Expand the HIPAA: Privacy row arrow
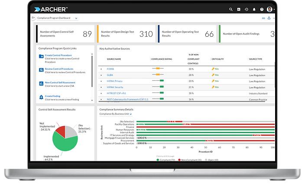 101,81
